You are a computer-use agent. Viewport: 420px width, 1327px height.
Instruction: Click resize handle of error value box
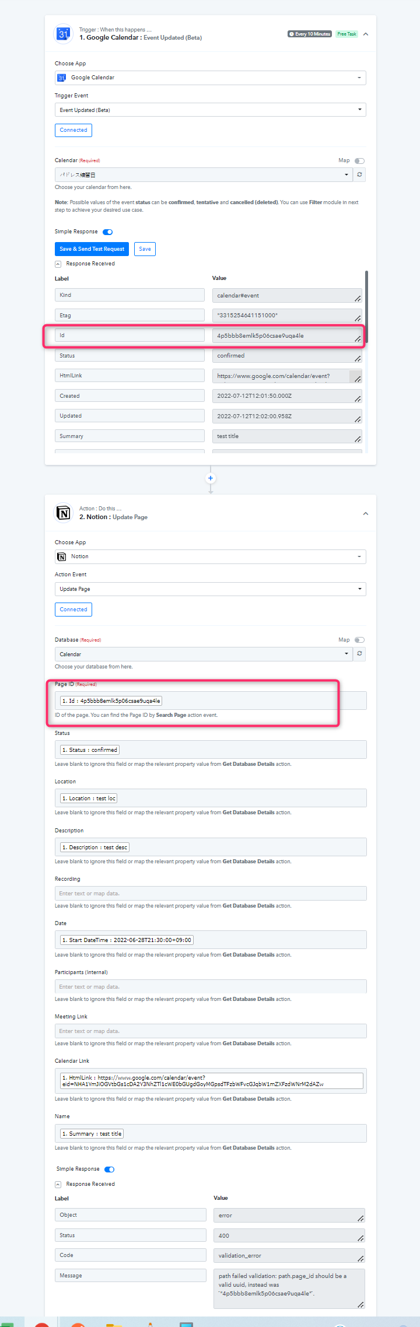pos(360,1218)
